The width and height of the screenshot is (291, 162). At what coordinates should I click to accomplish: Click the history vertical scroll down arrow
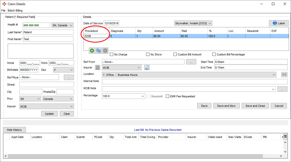tap(285, 152)
